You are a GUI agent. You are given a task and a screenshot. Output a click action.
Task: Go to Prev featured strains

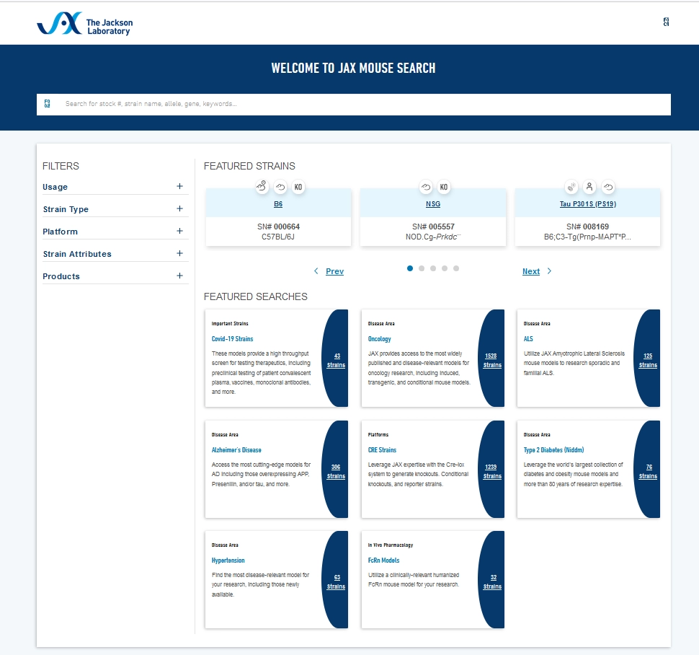(329, 271)
